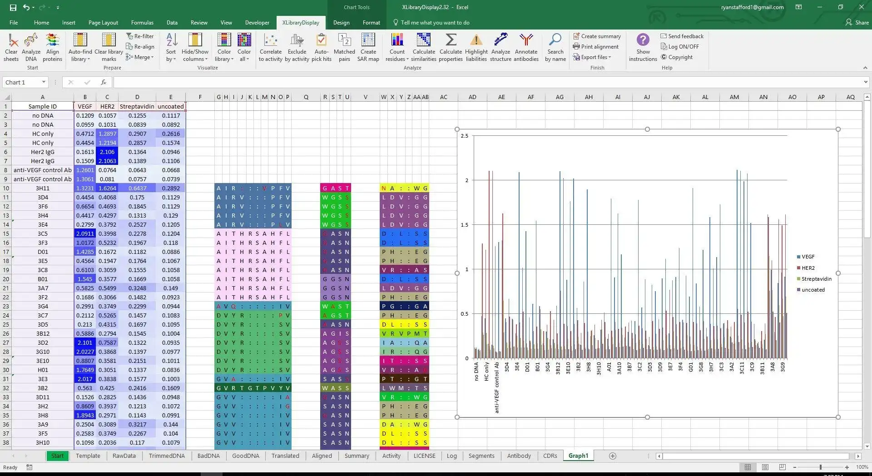Click the zoom out minus button
The width and height of the screenshot is (872, 476).
[x=795, y=467]
